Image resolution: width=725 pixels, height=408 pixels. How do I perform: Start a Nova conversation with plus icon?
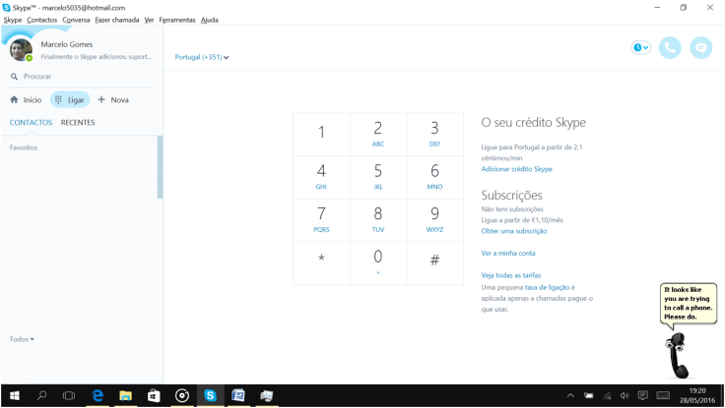[112, 100]
